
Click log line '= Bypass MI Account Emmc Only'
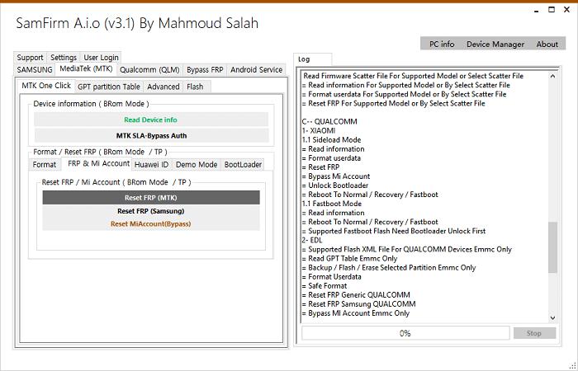pyautogui.click(x=356, y=313)
